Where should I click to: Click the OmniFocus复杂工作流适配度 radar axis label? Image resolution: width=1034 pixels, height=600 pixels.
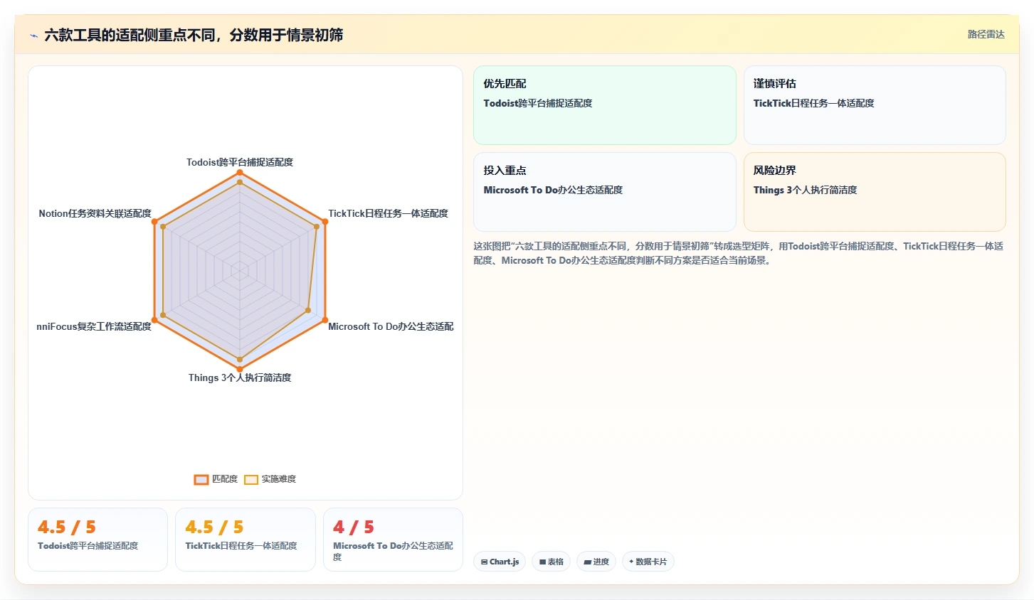tap(94, 326)
